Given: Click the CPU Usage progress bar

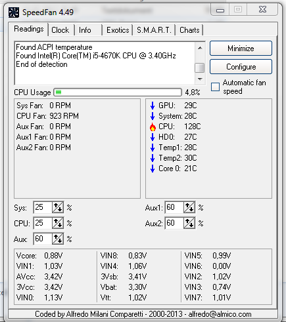Looking at the screenshot, I should 118,92.
